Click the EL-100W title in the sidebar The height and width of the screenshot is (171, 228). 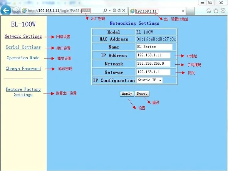click(23, 24)
